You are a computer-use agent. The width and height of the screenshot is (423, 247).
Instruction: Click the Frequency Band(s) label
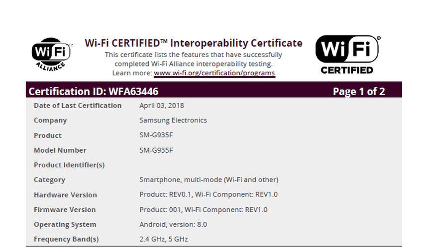coord(66,239)
